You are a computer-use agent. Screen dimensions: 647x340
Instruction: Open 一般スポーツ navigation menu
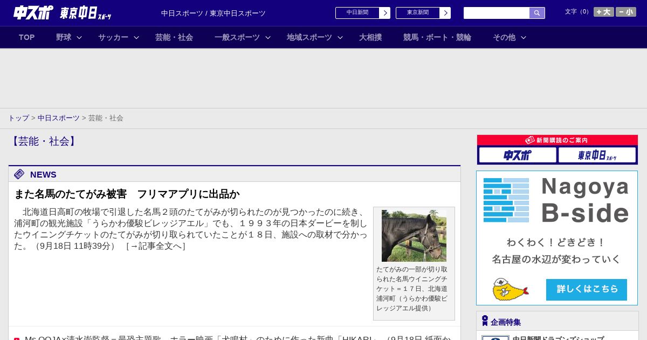tap(237, 37)
